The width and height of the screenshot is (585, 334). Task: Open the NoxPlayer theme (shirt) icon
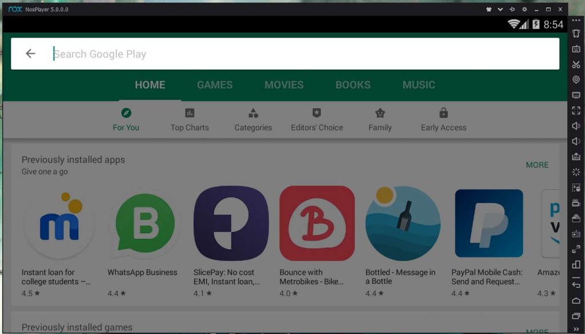(x=488, y=9)
